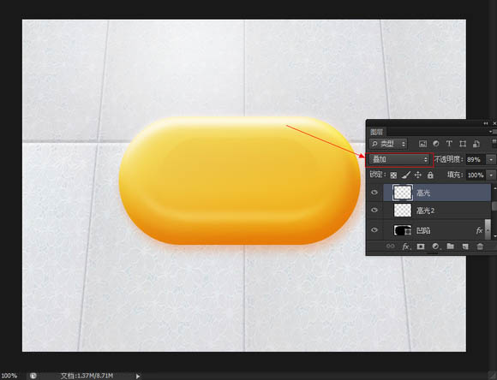Select the 凹陷 layer mask thumbnail
The width and height of the screenshot is (497, 380).
402,230
